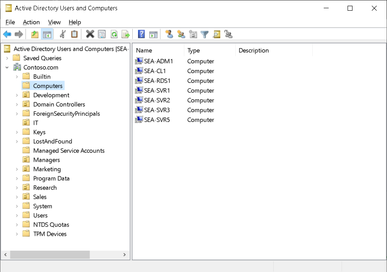Create a new organizational unit via its toolbar icon
This screenshot has height=272, width=387.
[x=193, y=34]
